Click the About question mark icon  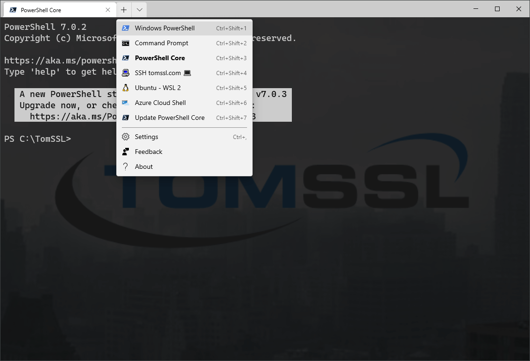(x=126, y=166)
